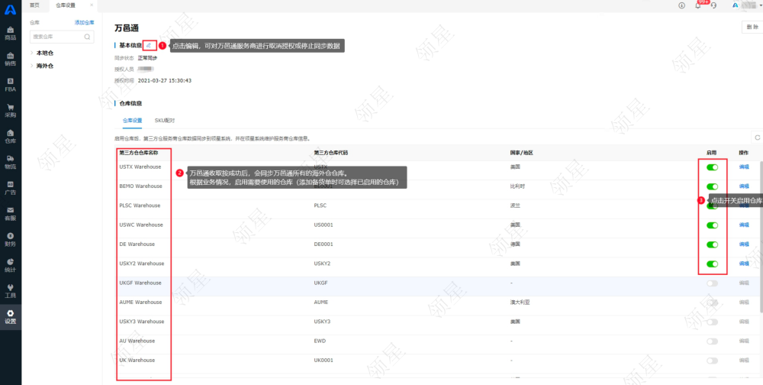Click the table refresh icon

click(757, 137)
